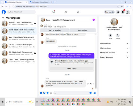Click the Search Facebook field
This screenshot has width=133, height=106.
click(x=21, y=12)
